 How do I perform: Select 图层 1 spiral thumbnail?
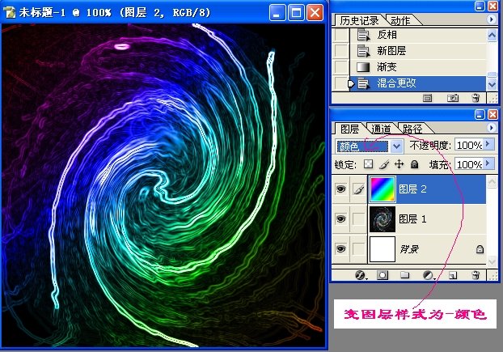(382, 219)
